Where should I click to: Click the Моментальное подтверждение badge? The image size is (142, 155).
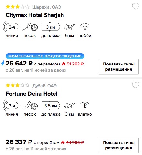coord(45,56)
